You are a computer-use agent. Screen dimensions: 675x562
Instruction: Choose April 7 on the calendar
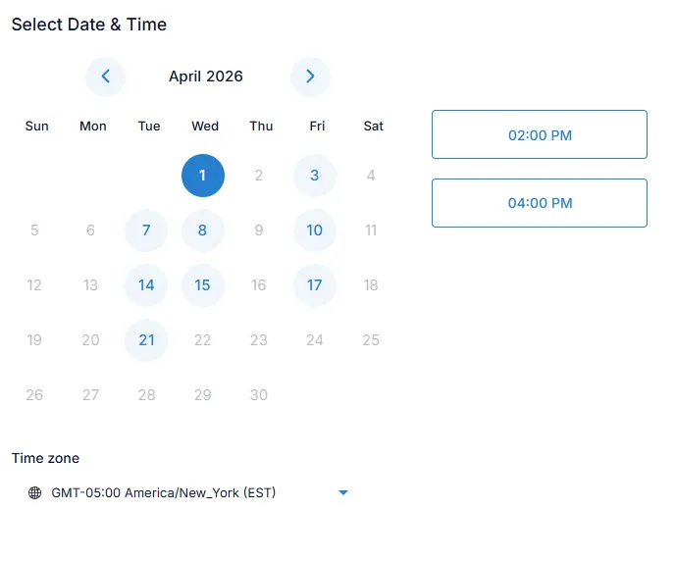point(146,230)
